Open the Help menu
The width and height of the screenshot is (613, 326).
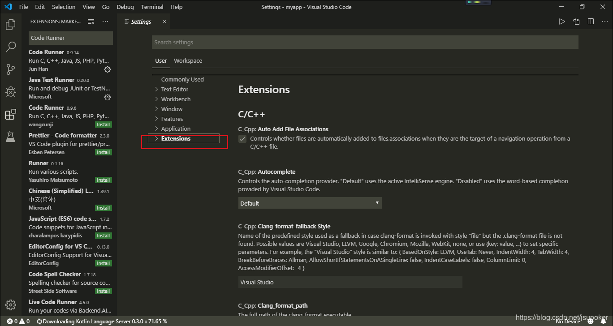tap(177, 7)
